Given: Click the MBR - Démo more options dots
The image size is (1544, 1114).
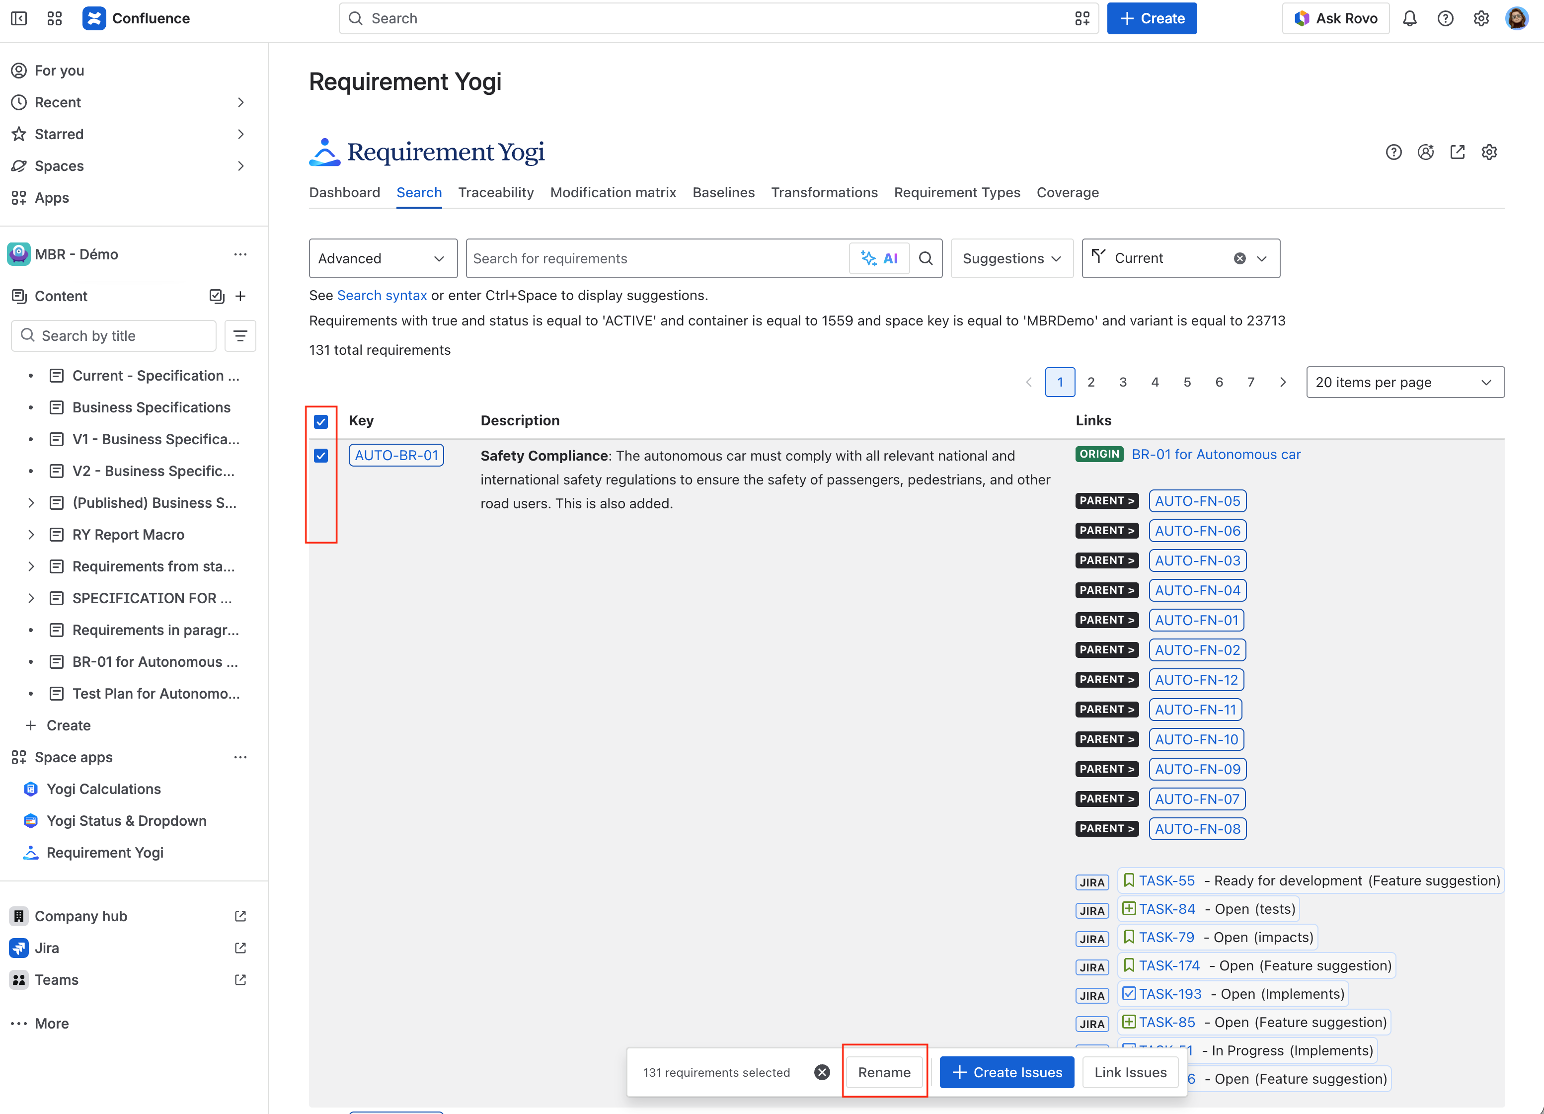Looking at the screenshot, I should point(240,254).
